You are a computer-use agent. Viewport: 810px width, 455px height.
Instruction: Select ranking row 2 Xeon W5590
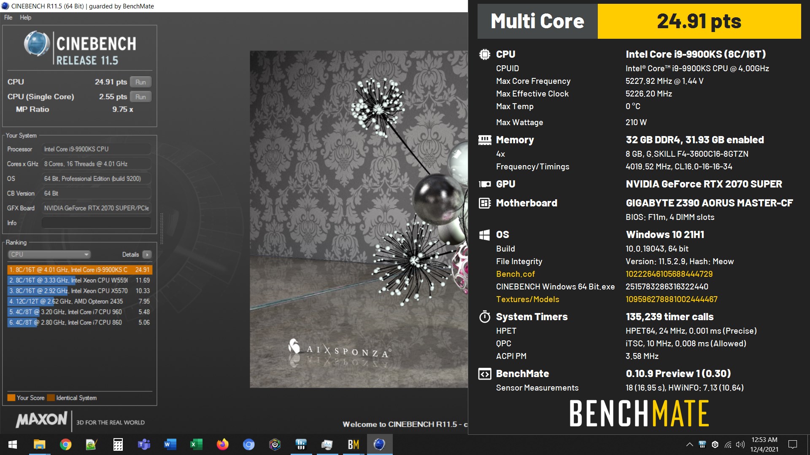pyautogui.click(x=80, y=280)
